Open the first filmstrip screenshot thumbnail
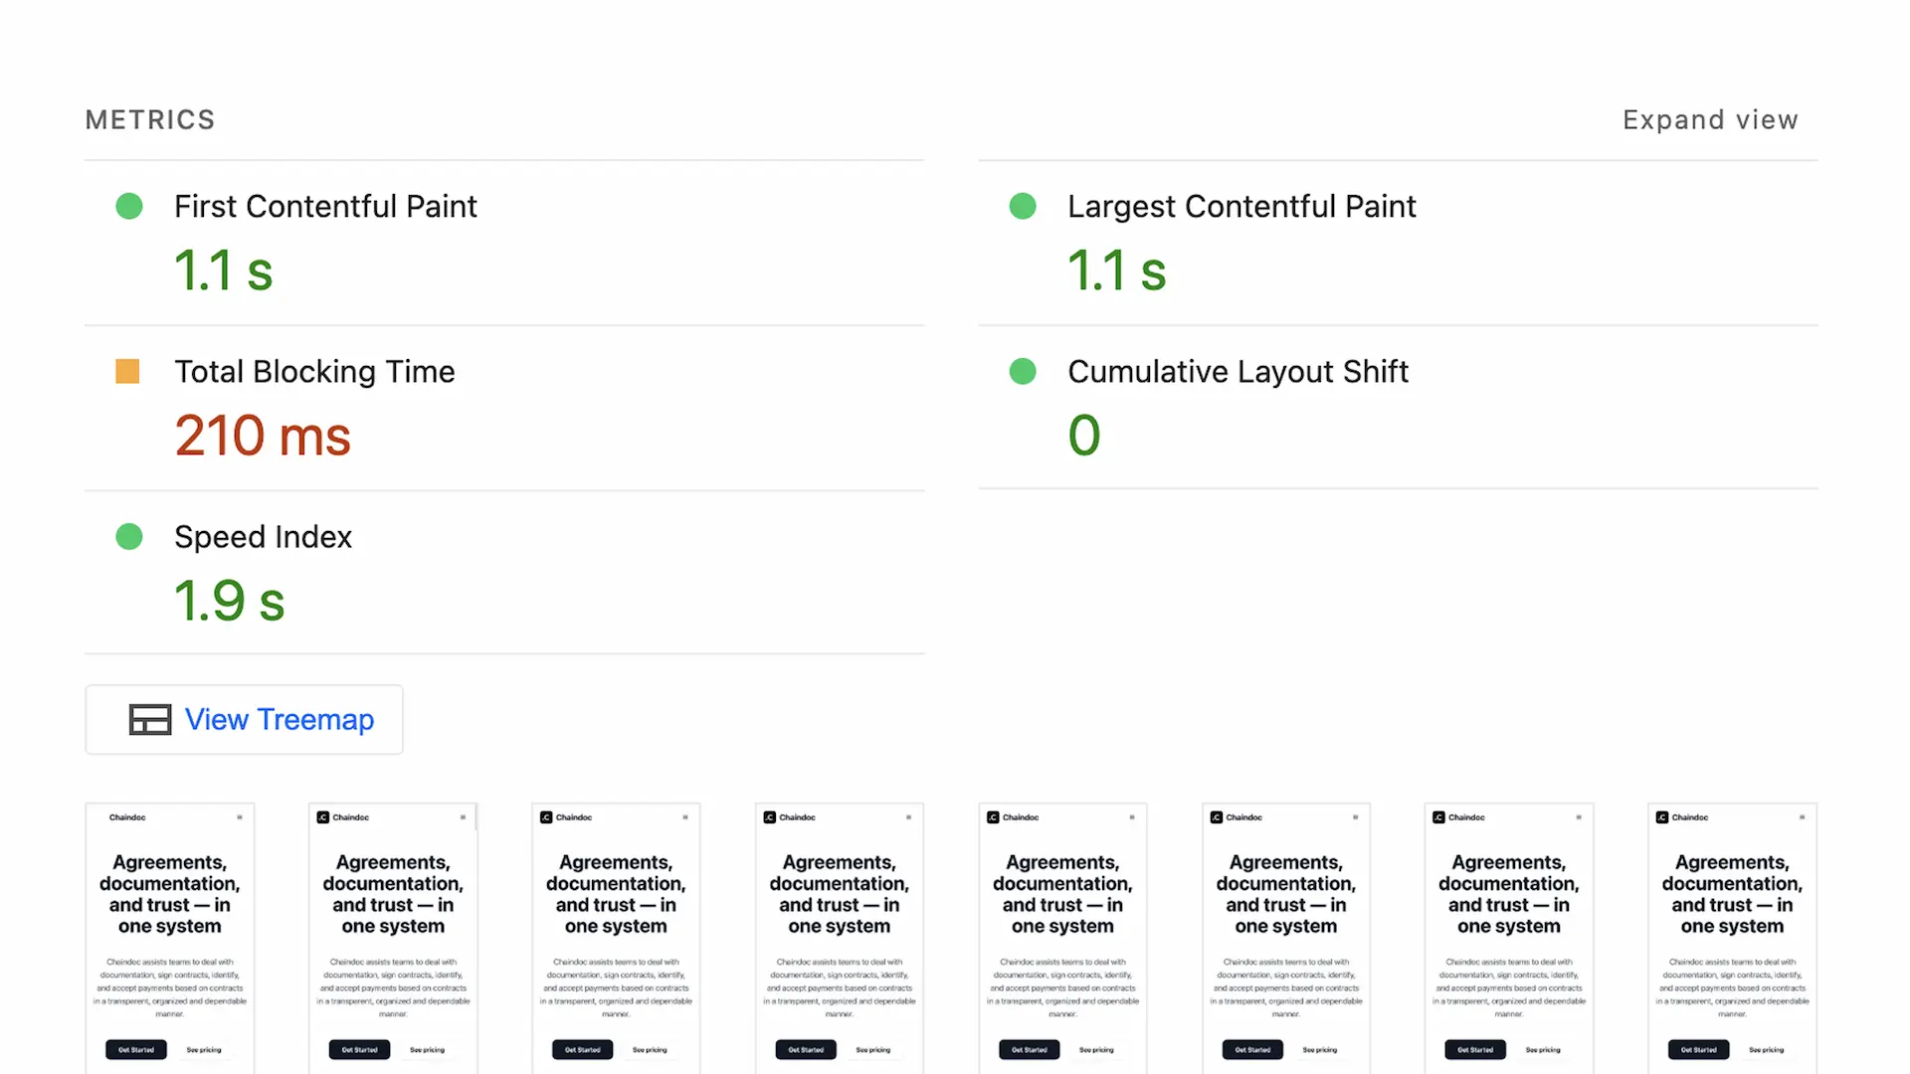Screen dimensions: 1910x1074 coord(170,938)
